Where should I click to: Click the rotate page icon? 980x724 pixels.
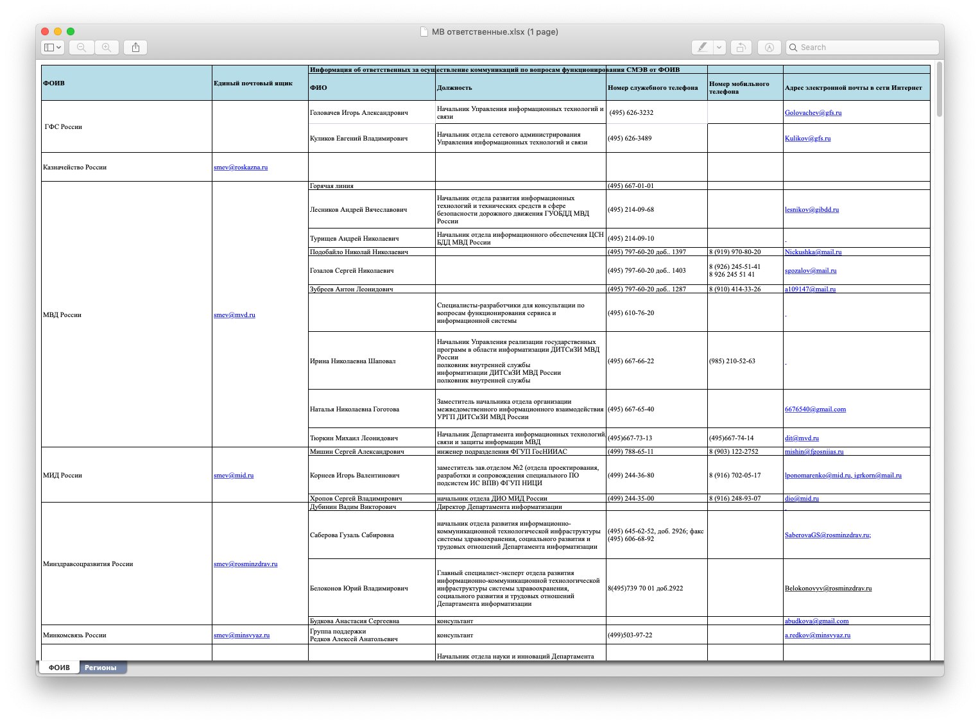pos(741,47)
